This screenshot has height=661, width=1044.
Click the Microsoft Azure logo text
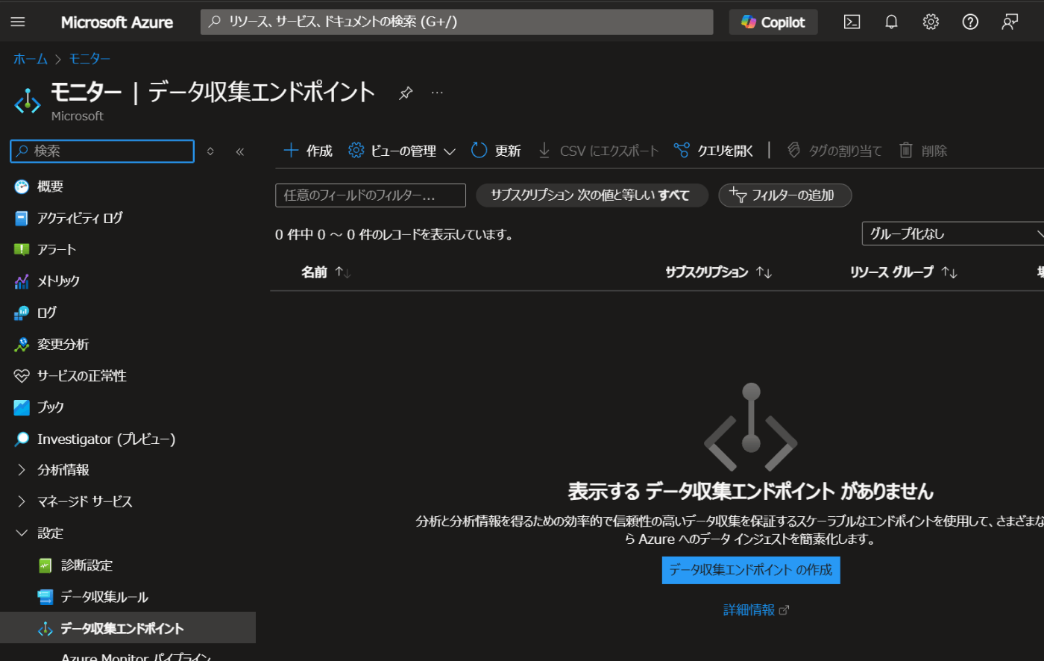(x=116, y=22)
